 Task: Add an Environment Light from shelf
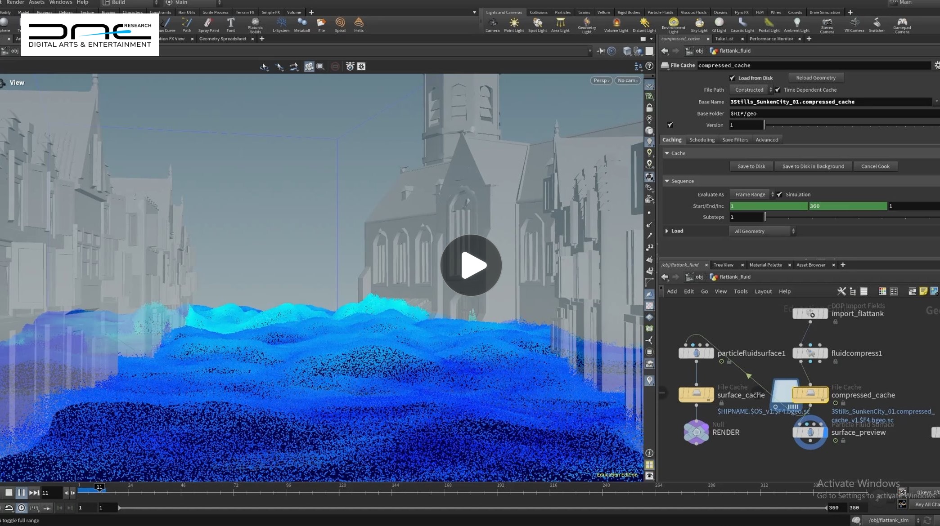(673, 25)
